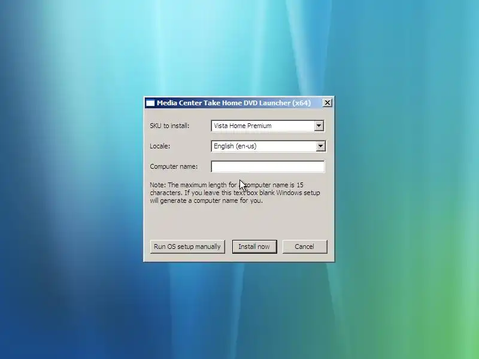Click the Media Center Take Home DVD Launcher title
This screenshot has width=479, height=359.
[234, 103]
